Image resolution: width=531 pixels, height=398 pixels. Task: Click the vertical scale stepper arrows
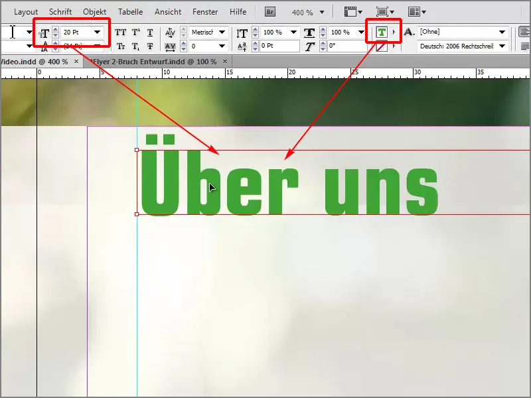256,32
